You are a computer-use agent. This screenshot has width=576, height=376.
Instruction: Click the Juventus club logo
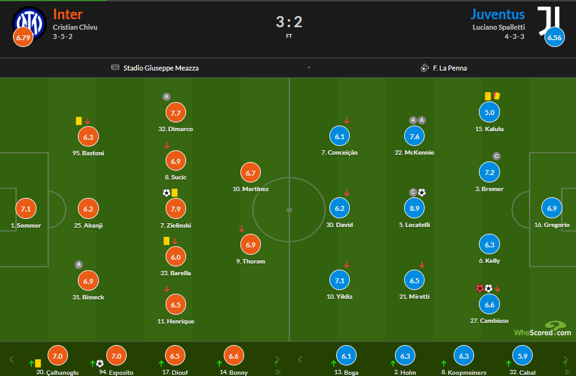pos(548,20)
